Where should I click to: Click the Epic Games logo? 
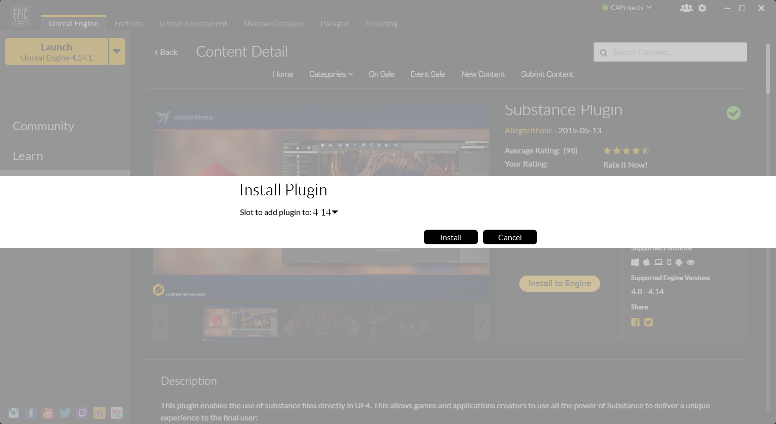pyautogui.click(x=20, y=16)
